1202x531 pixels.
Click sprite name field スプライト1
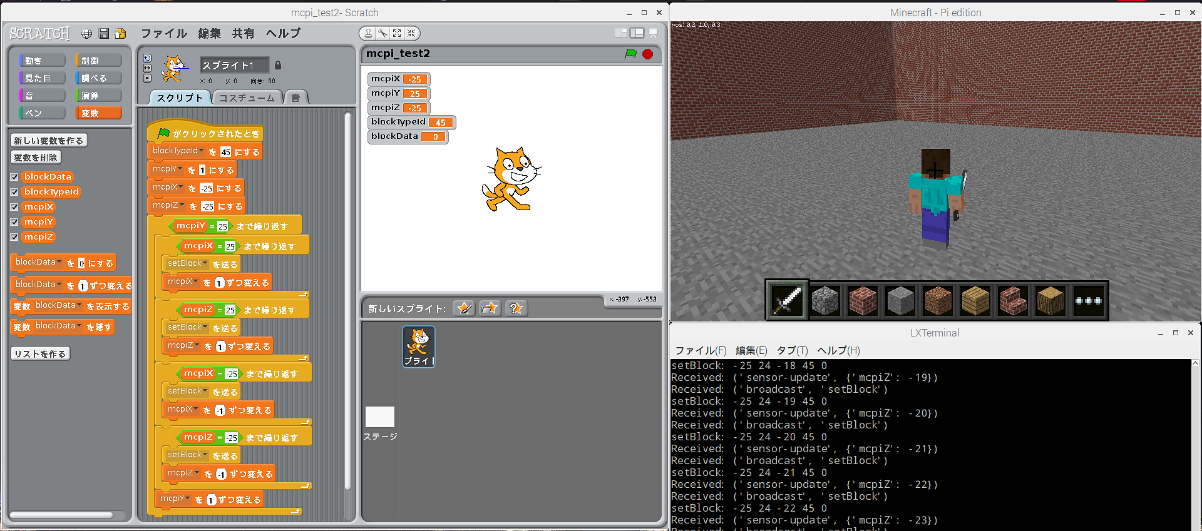coord(234,65)
